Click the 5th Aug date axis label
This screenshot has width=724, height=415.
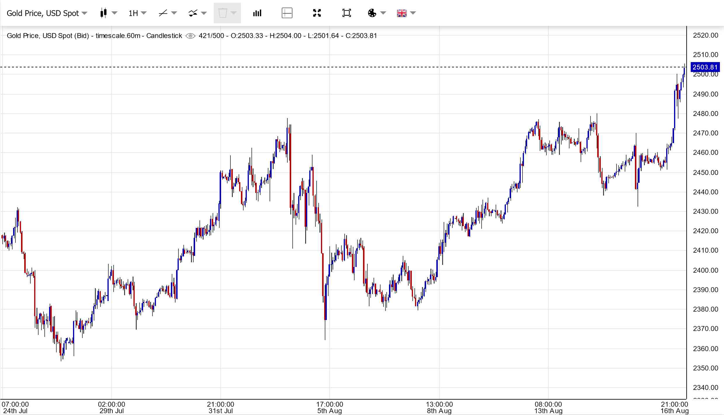[x=329, y=411]
